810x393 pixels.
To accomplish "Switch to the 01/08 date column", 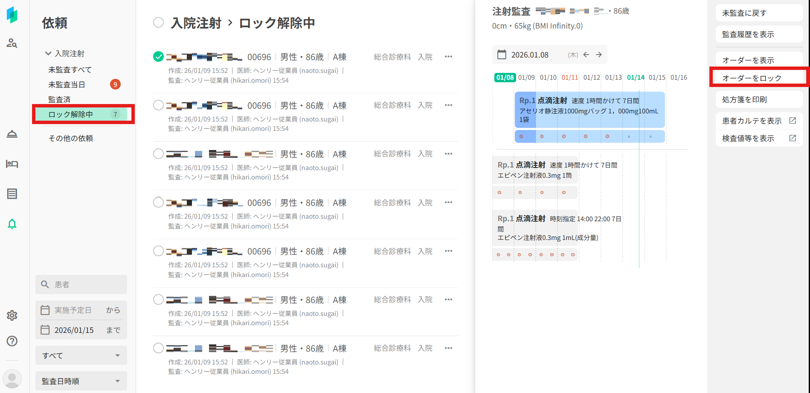I will (505, 78).
